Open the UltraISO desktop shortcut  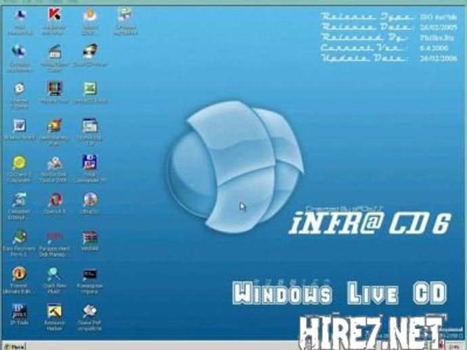(90, 199)
